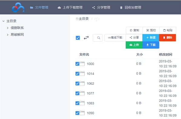Image resolution: width=181 pixels, height=119 pixels.
Task: Open the folder named 1062
Action: coord(90,84)
